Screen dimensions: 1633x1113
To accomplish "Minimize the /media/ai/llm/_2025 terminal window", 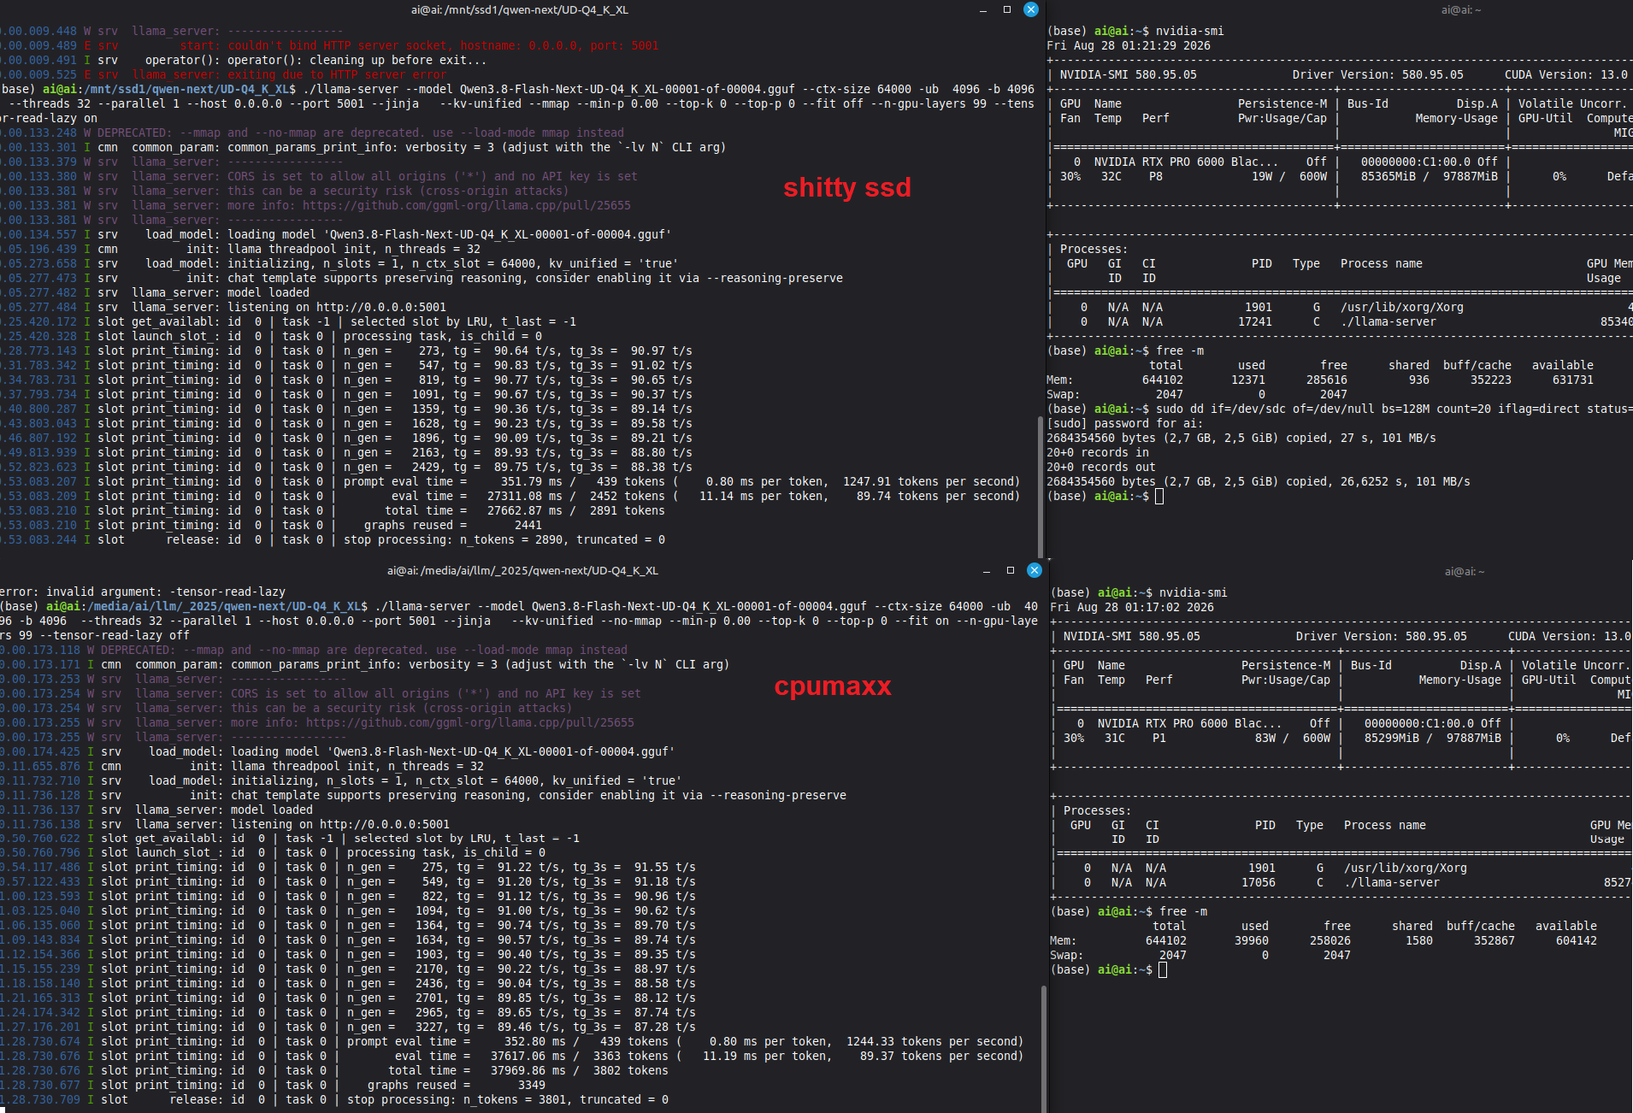I will [x=987, y=570].
